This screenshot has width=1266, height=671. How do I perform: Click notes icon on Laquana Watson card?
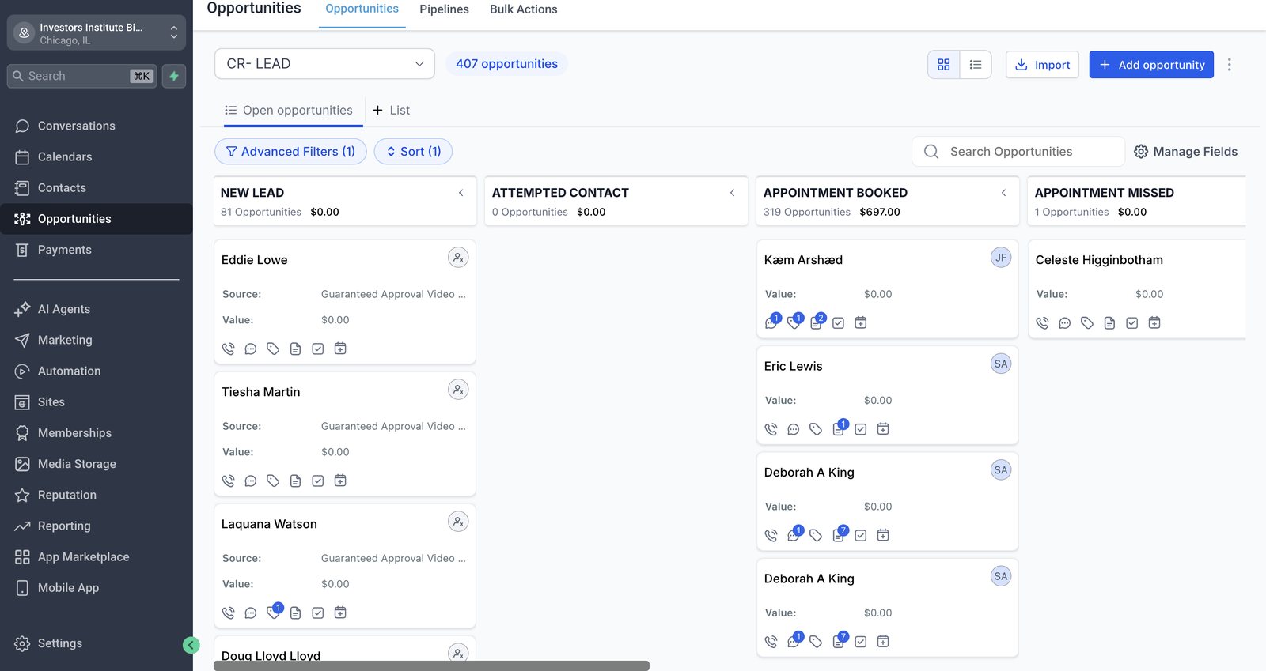click(295, 613)
